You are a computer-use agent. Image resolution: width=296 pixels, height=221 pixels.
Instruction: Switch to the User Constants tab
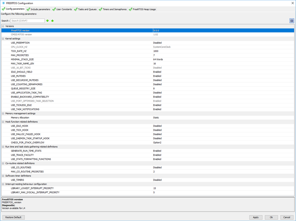pyautogui.click(x=62, y=9)
